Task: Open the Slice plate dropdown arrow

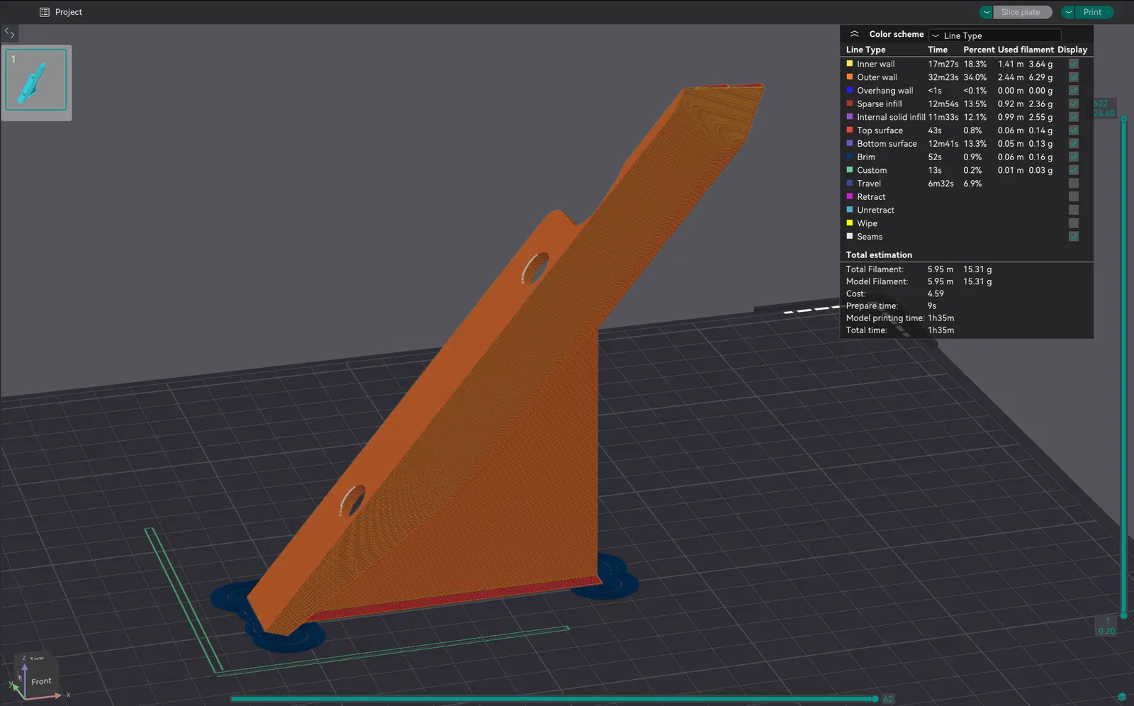Action: [987, 12]
